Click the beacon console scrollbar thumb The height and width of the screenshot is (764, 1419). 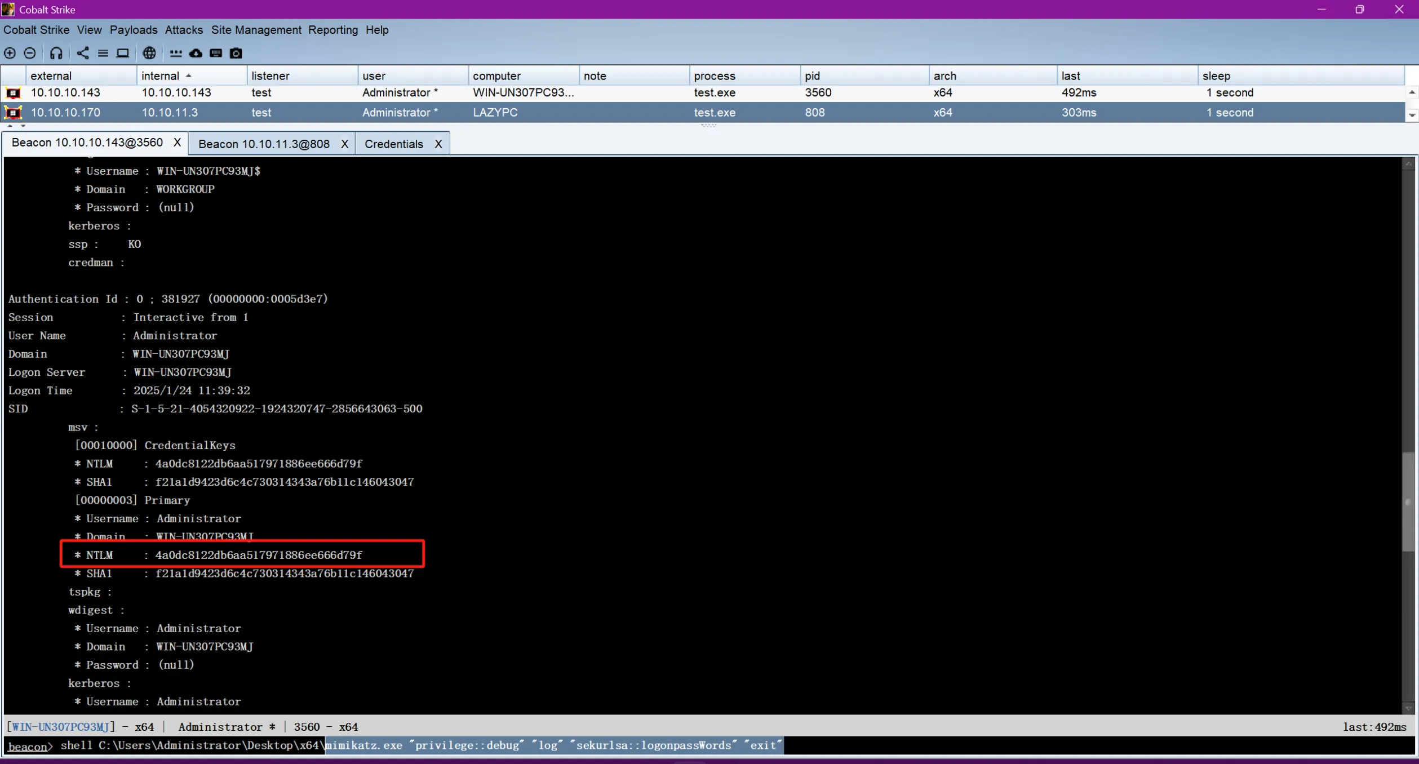coord(1408,501)
